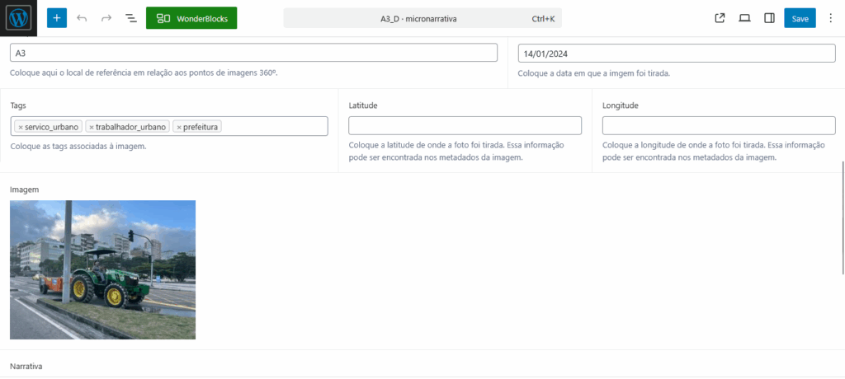Image resolution: width=845 pixels, height=379 pixels.
Task: Remove the trabalhador_urbano tag
Action: [x=92, y=127]
